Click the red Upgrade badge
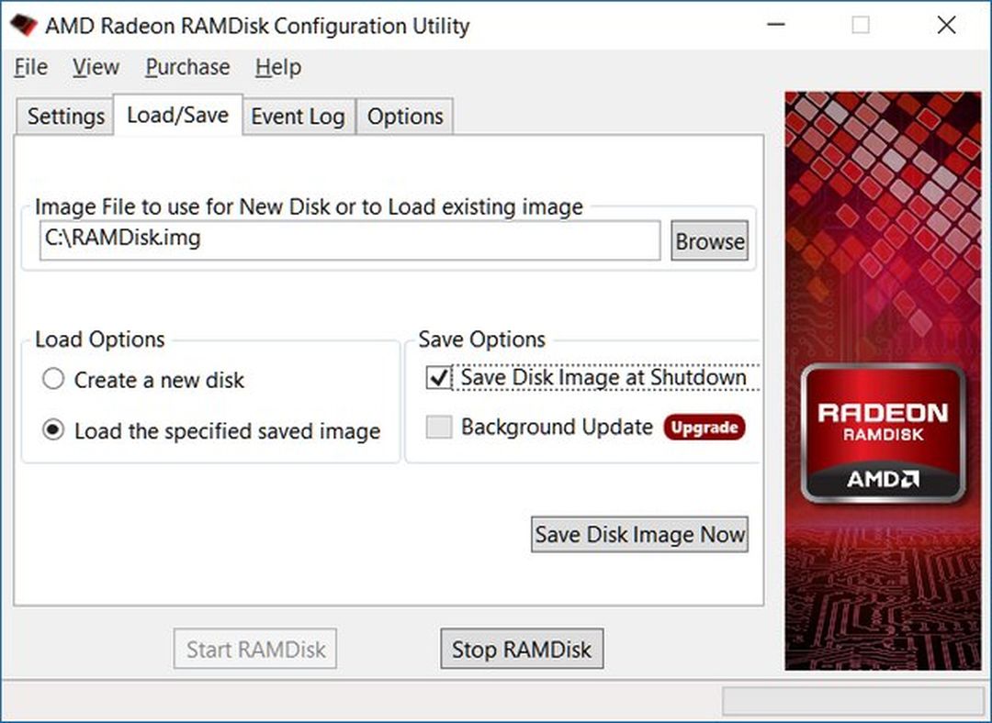The width and height of the screenshot is (992, 723). coord(704,427)
